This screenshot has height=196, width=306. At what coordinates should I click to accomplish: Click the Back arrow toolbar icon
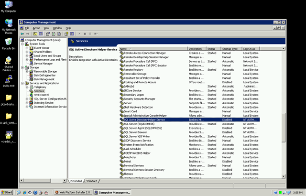click(x=22, y=34)
